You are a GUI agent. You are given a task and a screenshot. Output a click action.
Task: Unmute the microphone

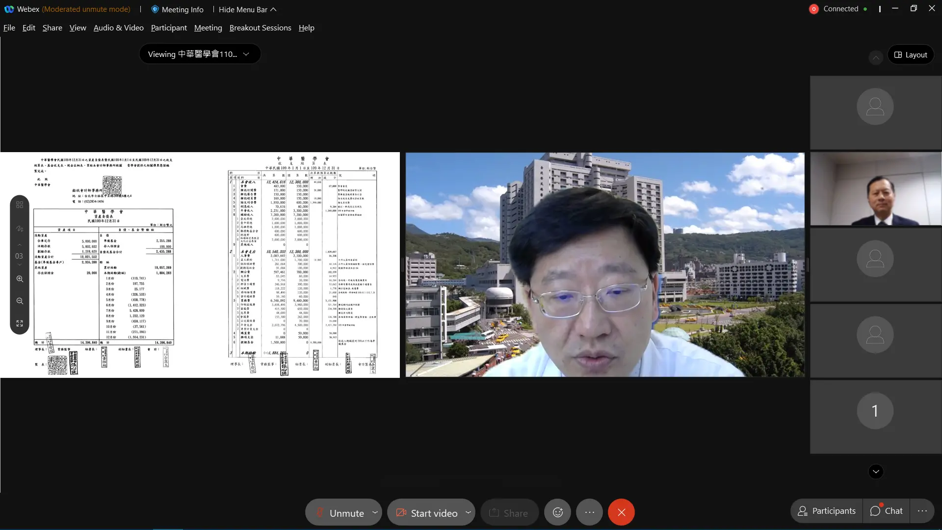339,513
